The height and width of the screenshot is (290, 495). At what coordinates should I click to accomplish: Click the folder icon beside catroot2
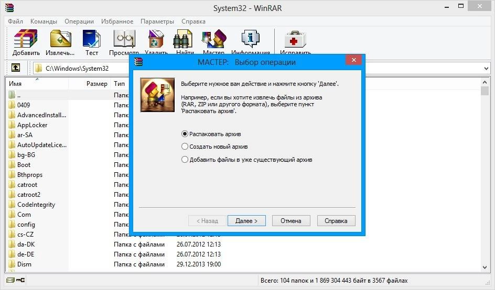pos(12,195)
